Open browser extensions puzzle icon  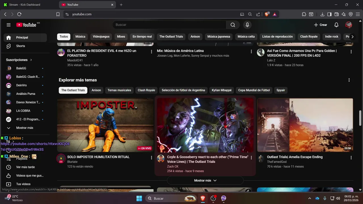click(304, 14)
